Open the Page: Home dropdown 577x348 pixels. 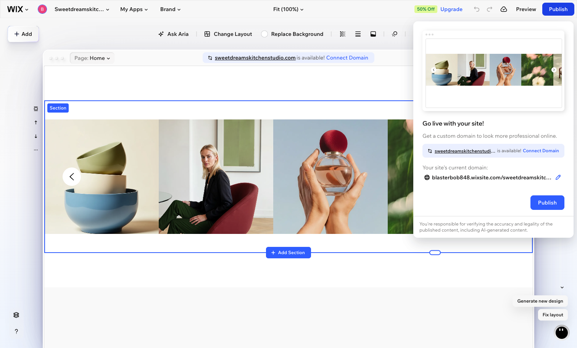tap(92, 58)
